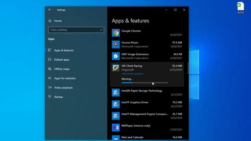This screenshot has height=141, width=251.
Task: Click the Moving progress bar
Action: (x=145, y=83)
